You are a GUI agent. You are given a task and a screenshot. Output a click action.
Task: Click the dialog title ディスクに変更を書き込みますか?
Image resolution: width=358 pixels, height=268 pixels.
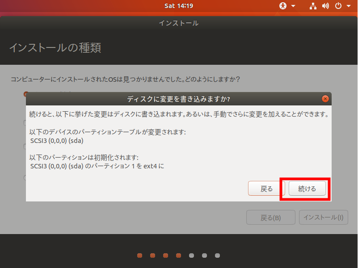[178, 99]
